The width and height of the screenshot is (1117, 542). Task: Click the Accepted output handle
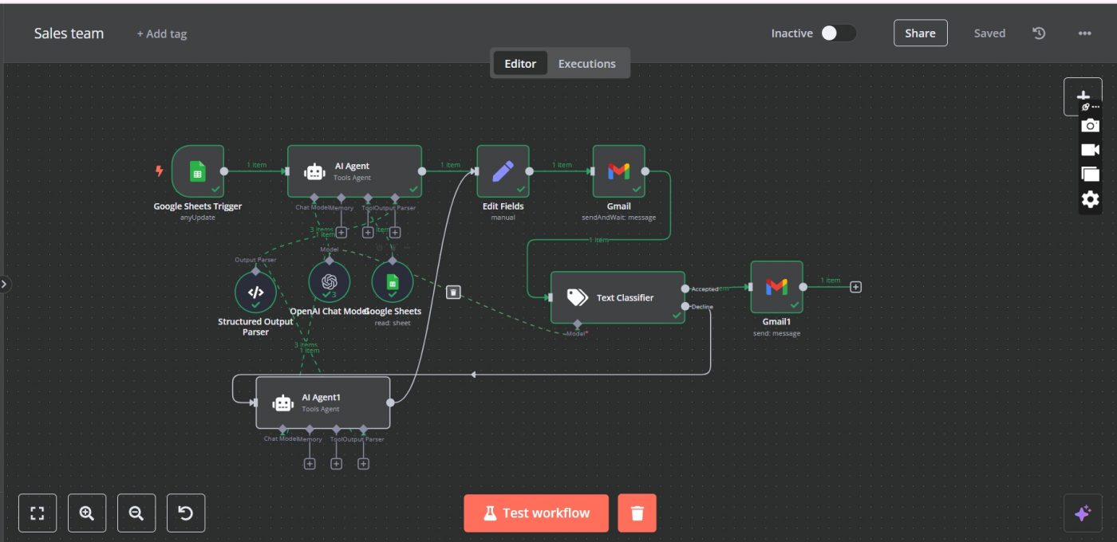click(685, 289)
